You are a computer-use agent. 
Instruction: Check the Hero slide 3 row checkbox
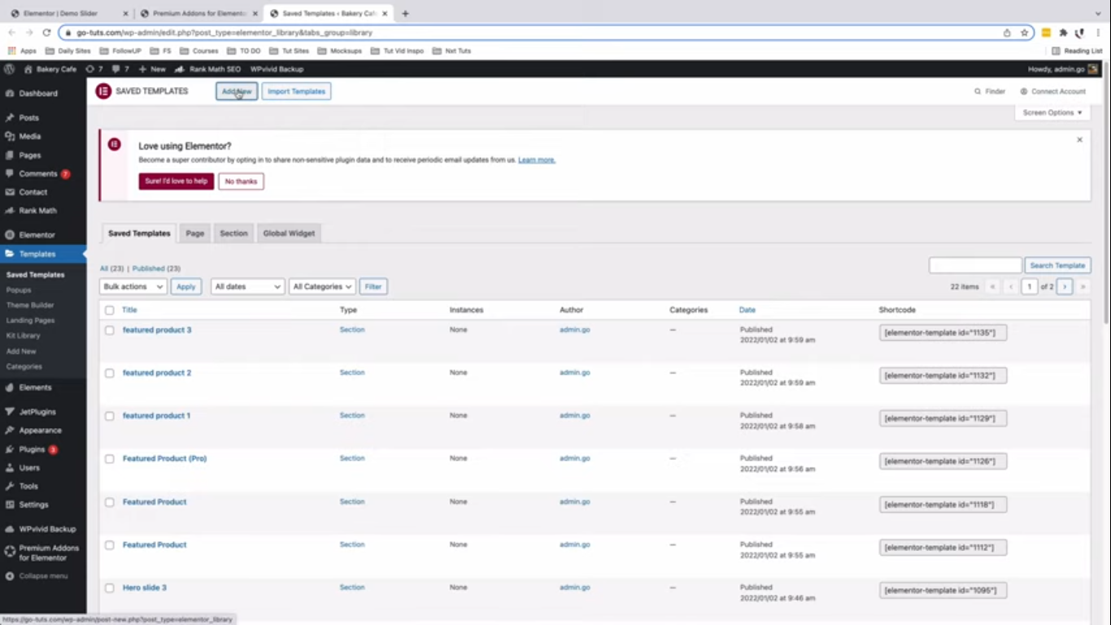coord(109,588)
